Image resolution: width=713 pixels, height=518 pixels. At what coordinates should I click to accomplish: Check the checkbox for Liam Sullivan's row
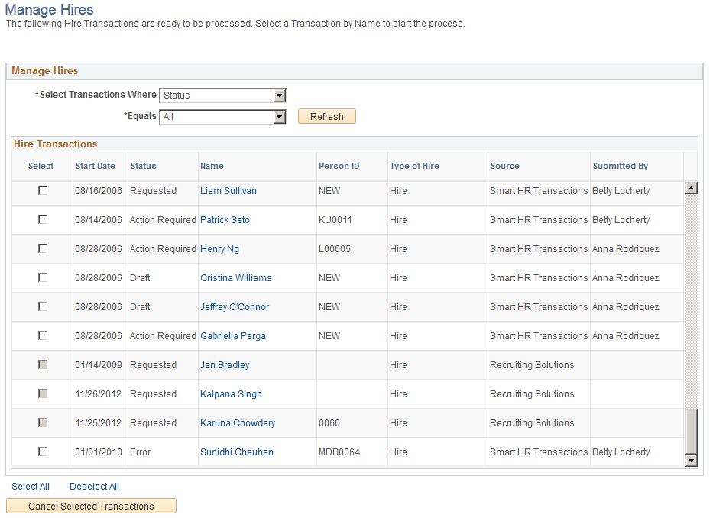[41, 190]
